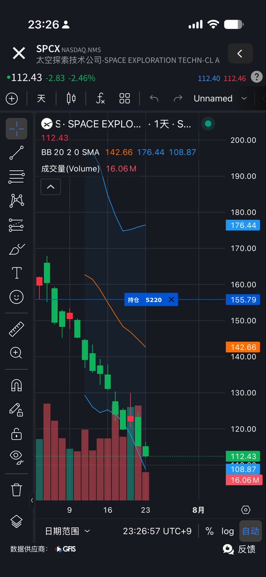Tap the back arrow button
The width and height of the screenshot is (266, 577).
click(x=240, y=54)
